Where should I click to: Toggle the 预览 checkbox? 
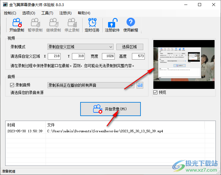(155, 93)
